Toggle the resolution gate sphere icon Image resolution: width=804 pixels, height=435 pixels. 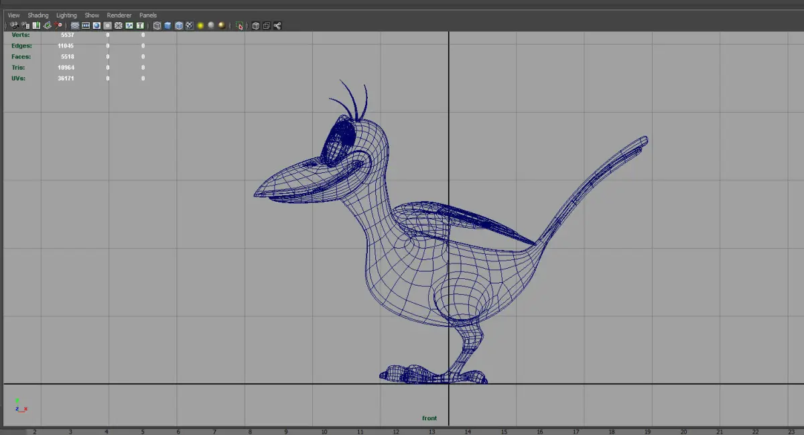[x=96, y=25]
